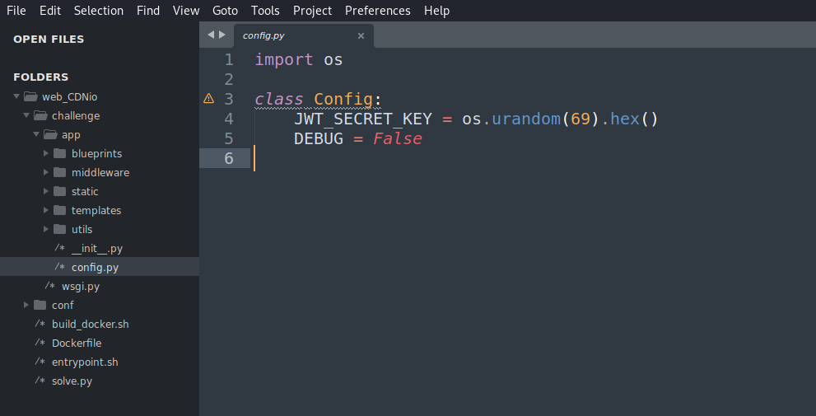
Task: Open the Preferences menu
Action: (377, 11)
